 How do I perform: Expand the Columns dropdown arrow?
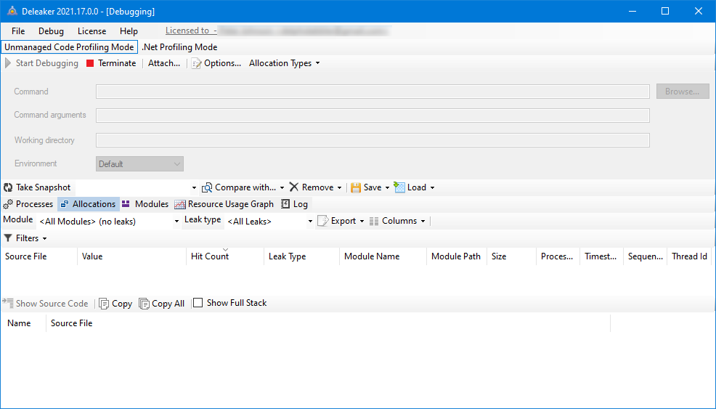(423, 221)
